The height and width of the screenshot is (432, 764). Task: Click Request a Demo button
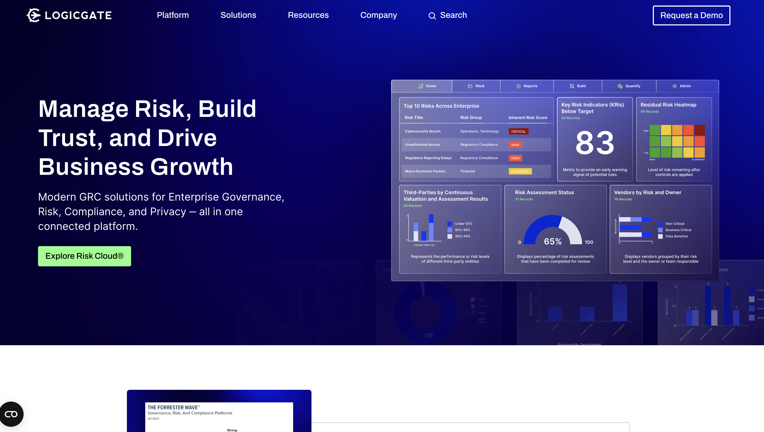(691, 15)
